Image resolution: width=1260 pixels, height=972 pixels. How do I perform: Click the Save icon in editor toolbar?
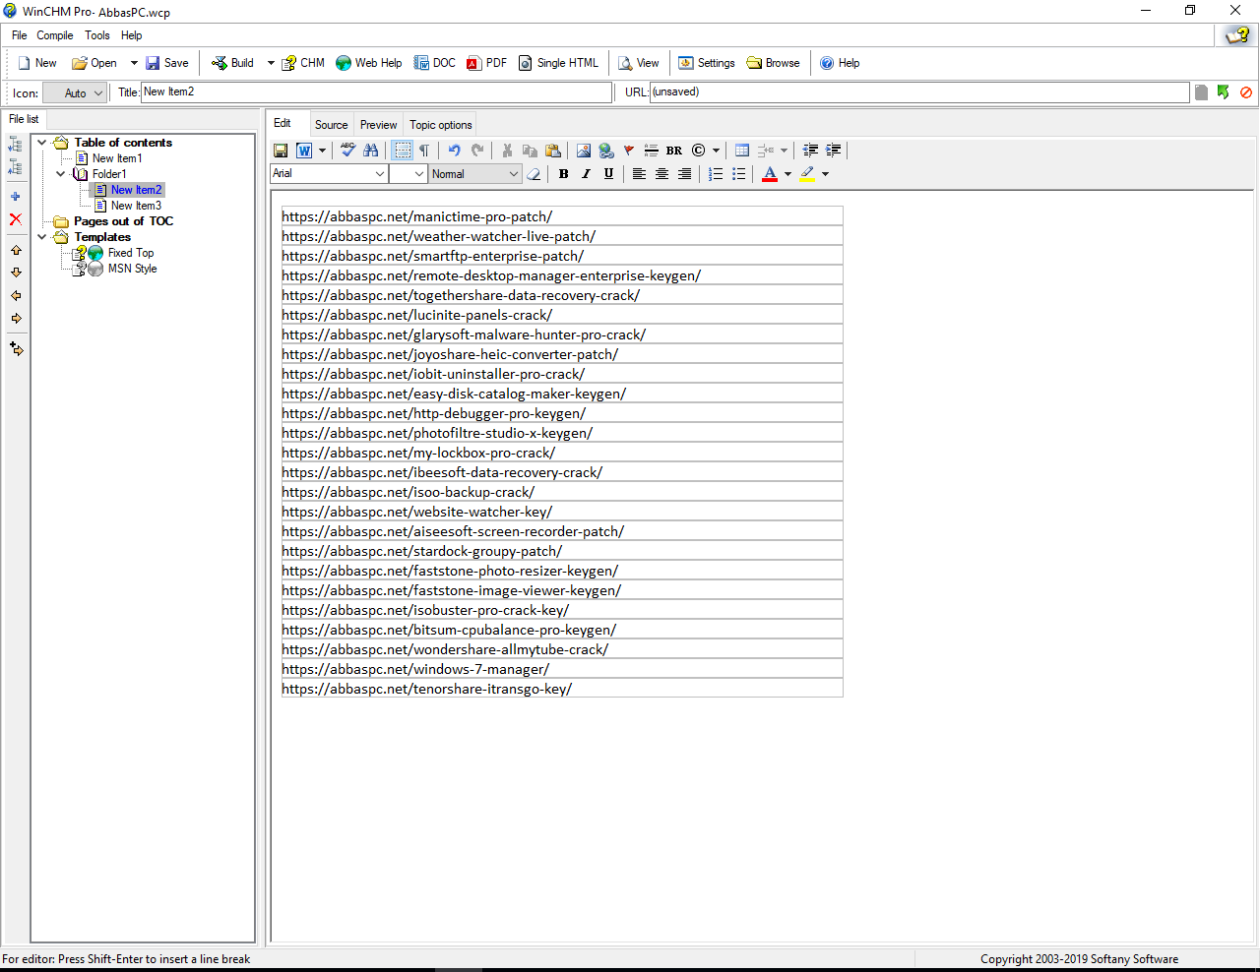pos(281,151)
